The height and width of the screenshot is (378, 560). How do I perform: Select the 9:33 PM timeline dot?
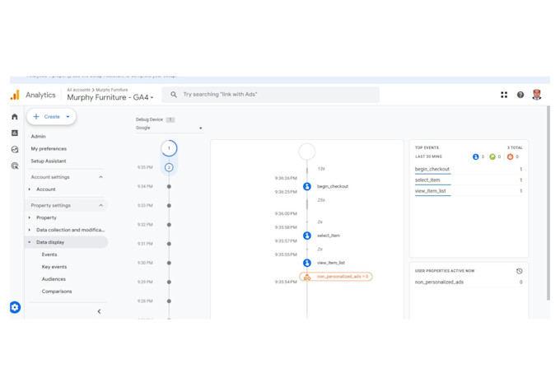[169, 205]
